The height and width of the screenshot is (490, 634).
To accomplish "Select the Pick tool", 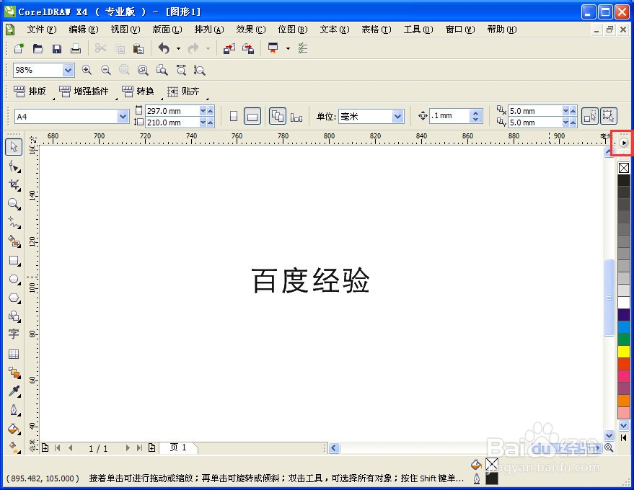I will 14,147.
